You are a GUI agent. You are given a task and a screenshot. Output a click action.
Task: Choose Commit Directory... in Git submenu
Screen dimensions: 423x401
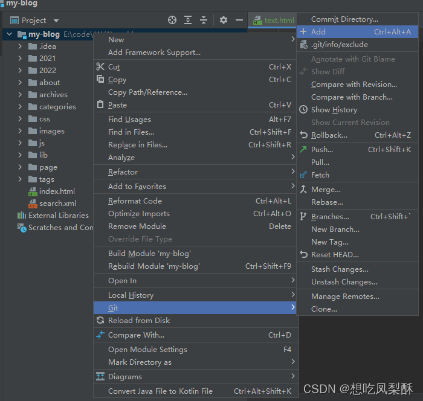[x=358, y=19]
